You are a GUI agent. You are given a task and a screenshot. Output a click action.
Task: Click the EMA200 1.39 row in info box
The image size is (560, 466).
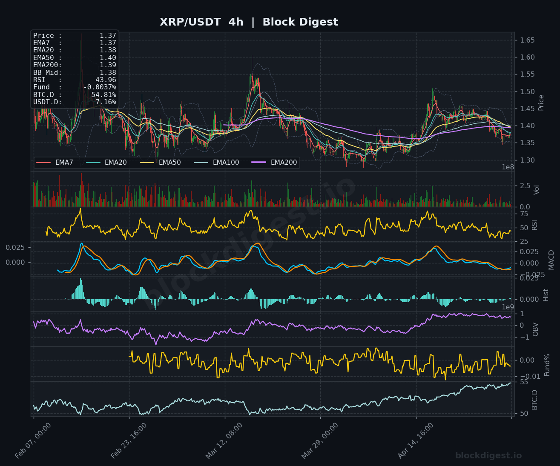coord(75,65)
